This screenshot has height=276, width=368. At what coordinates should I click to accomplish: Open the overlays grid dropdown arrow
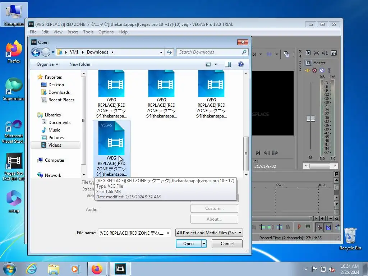(277, 54)
